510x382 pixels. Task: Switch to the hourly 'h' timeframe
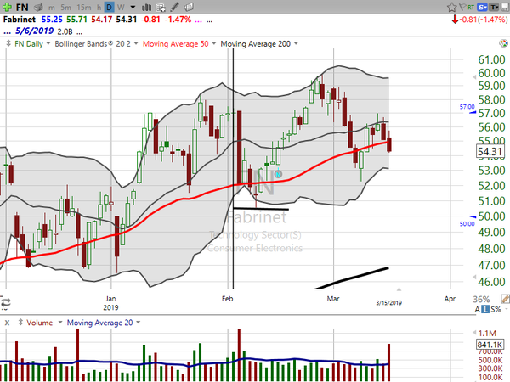click(x=99, y=7)
